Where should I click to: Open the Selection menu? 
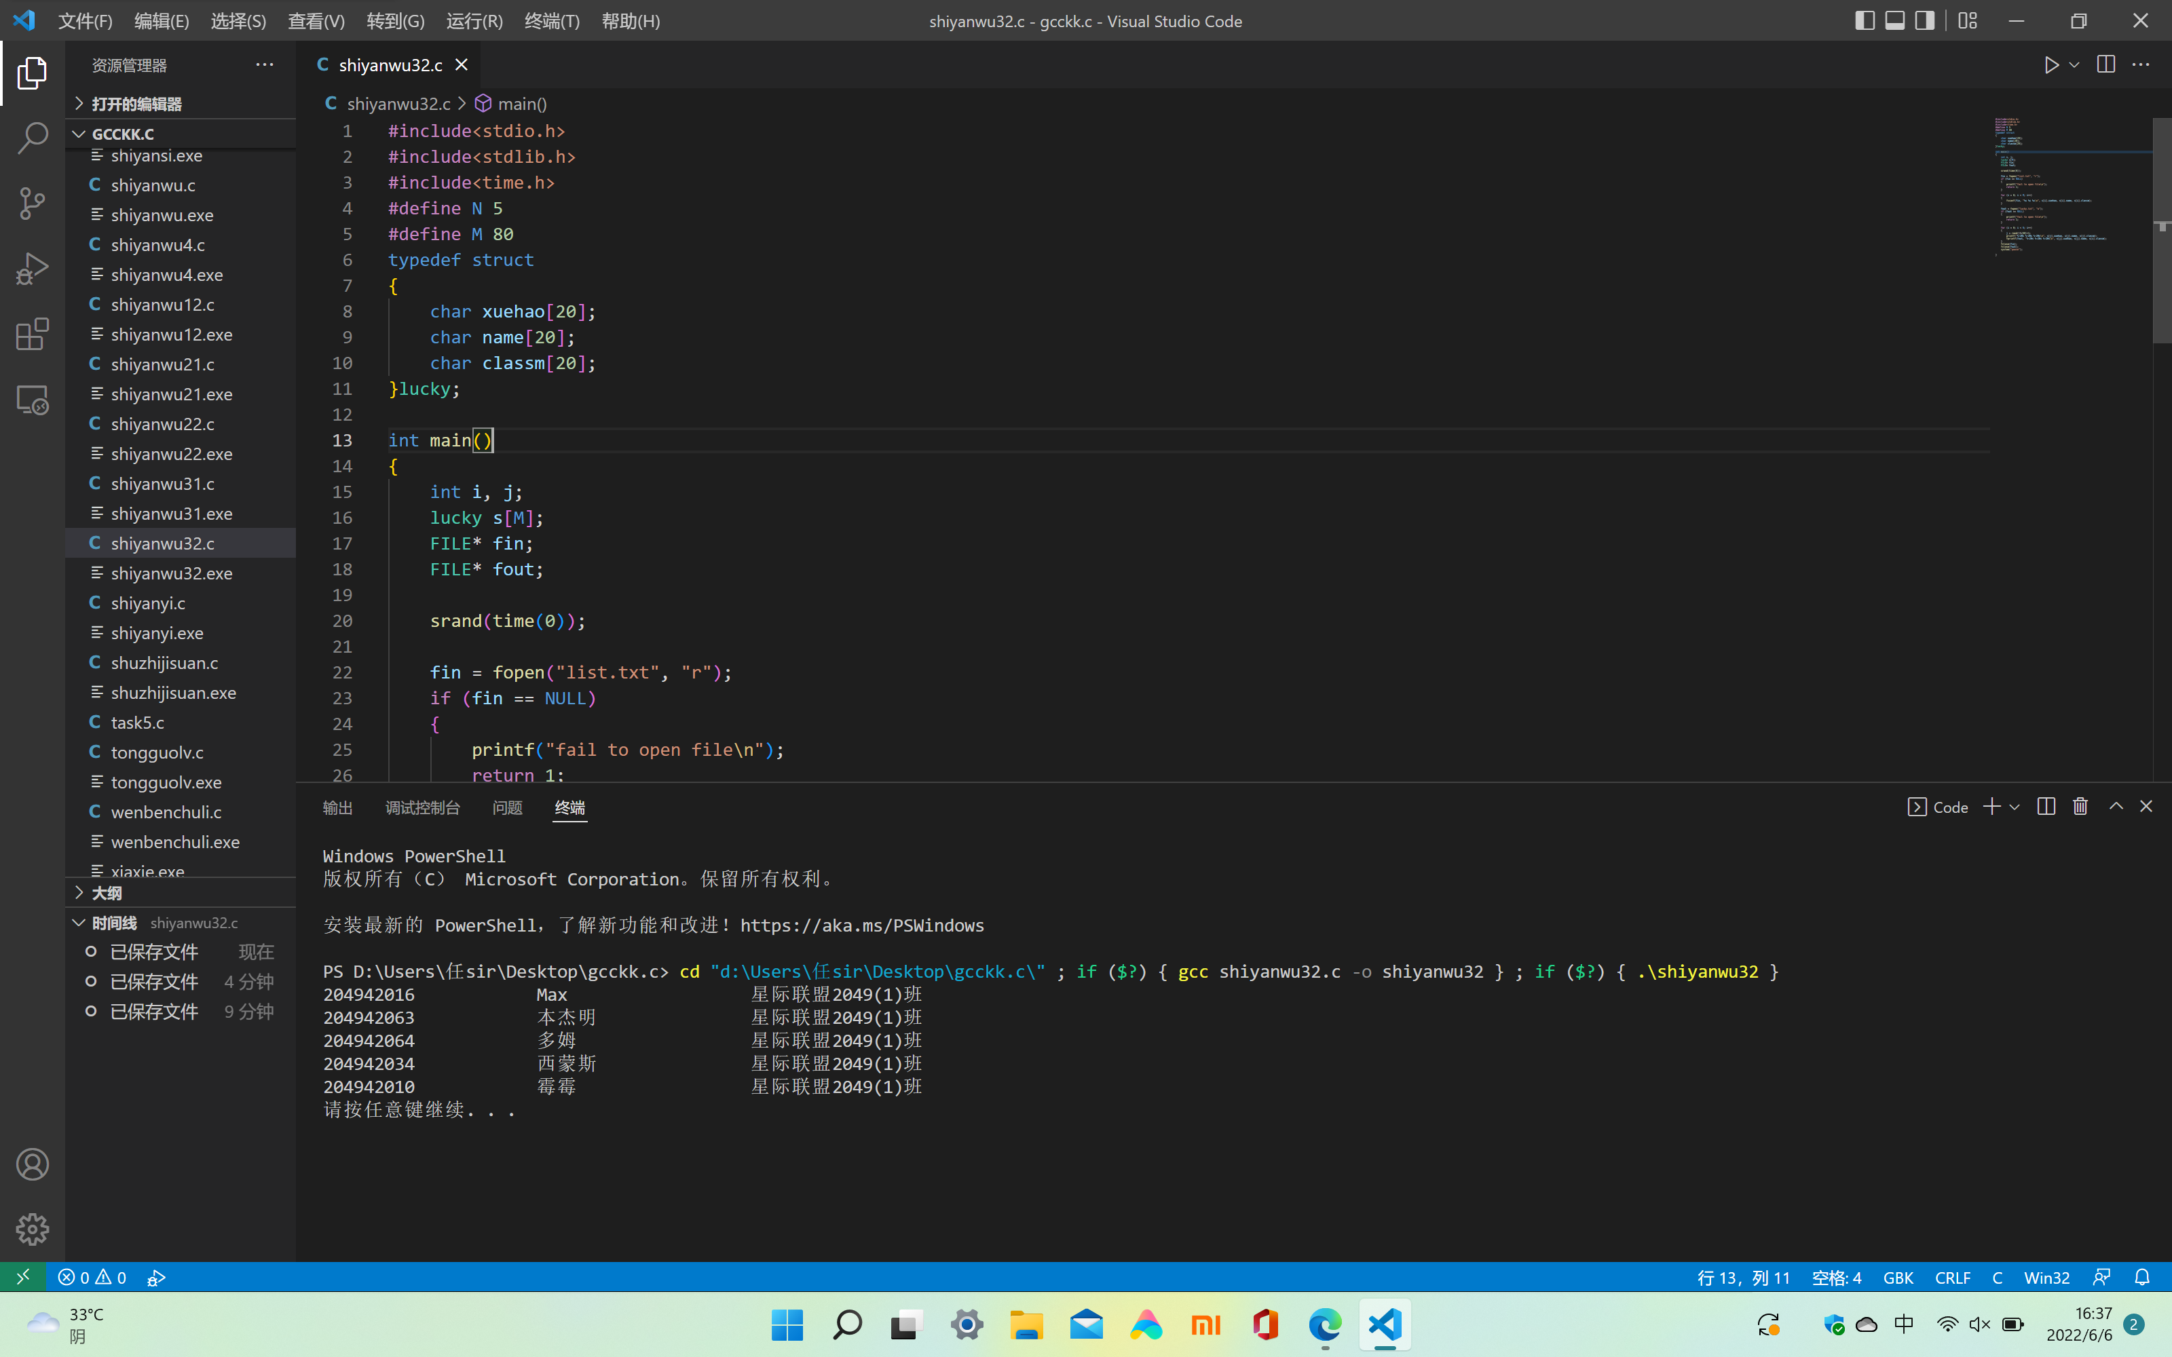(x=239, y=20)
